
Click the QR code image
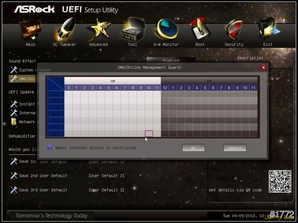280,181
